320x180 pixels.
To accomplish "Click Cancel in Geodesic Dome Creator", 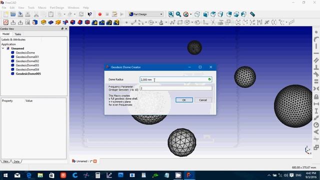I will click(203, 100).
